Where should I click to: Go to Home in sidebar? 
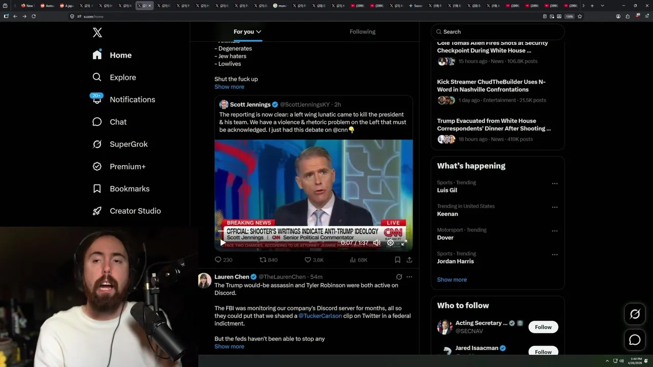tap(112, 55)
